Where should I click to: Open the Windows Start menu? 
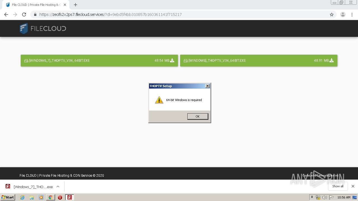click(x=8, y=197)
